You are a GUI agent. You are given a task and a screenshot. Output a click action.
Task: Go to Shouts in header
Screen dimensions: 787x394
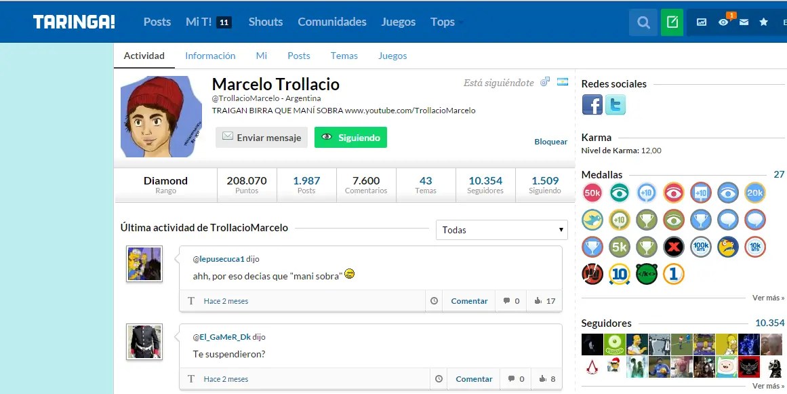point(266,22)
